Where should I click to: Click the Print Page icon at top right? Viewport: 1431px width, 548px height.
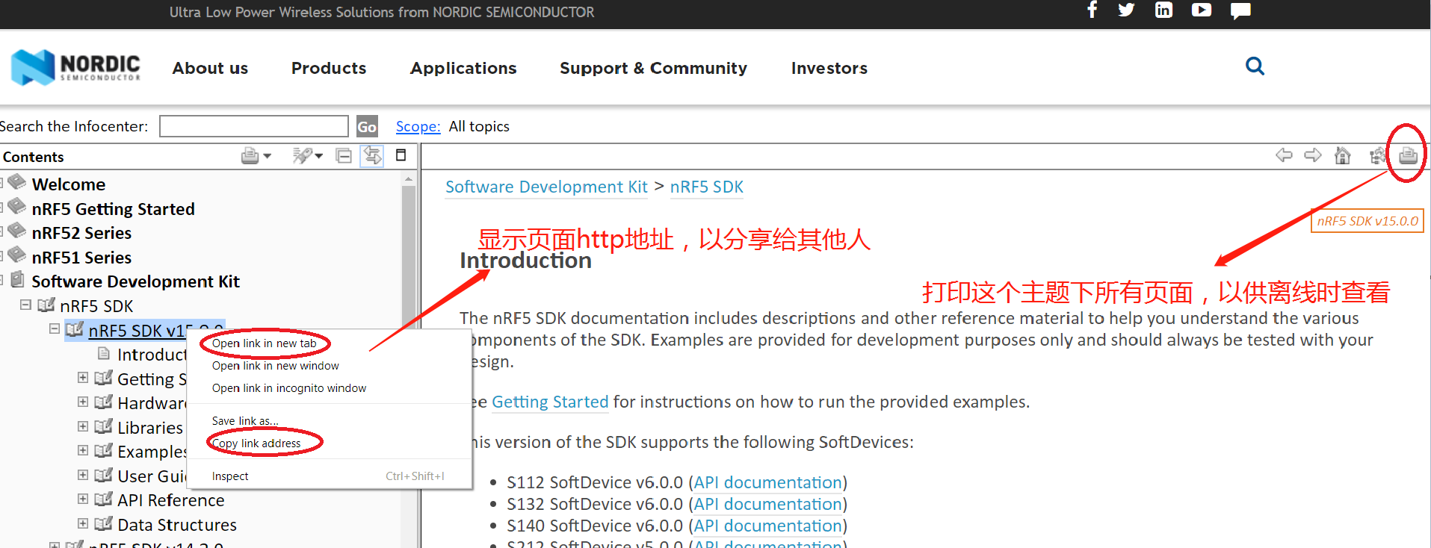click(x=1408, y=155)
